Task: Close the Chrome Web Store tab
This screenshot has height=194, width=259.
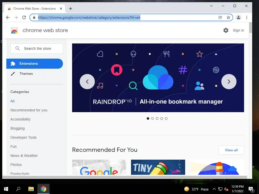Action: [x=61, y=9]
